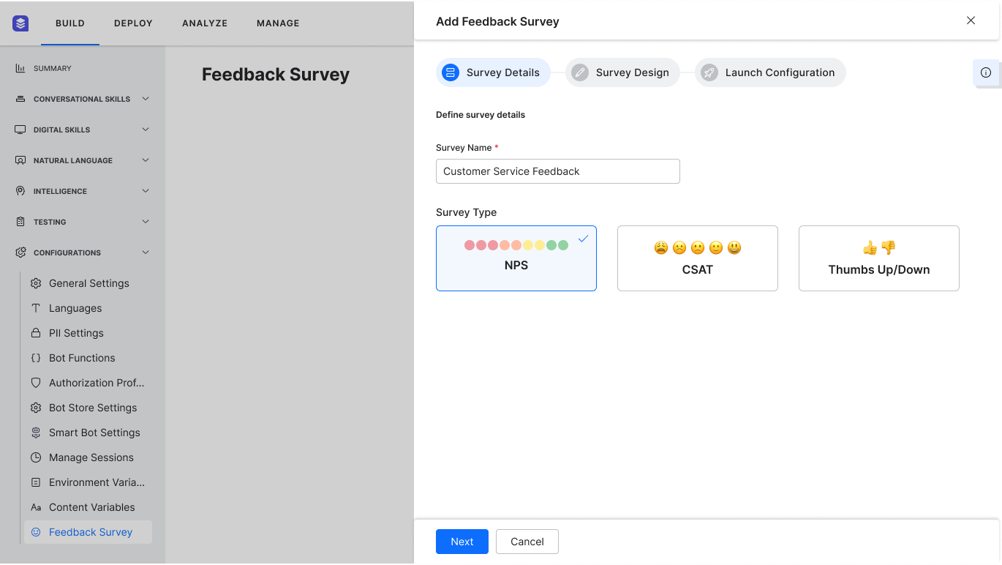Choose the CSAT survey type
The image size is (1002, 565).
point(697,258)
